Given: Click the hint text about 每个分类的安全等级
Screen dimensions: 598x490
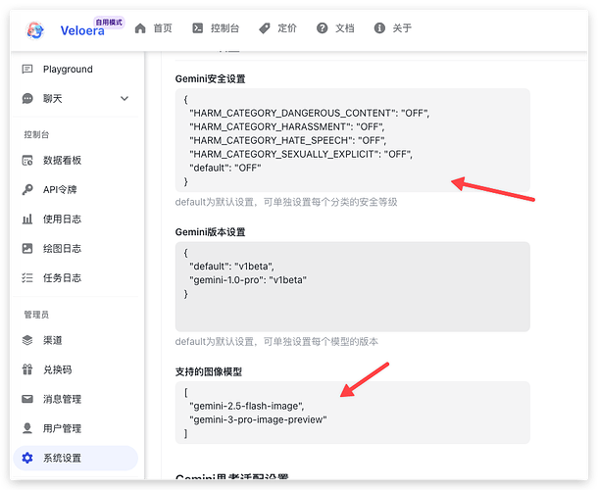Looking at the screenshot, I should (x=286, y=202).
